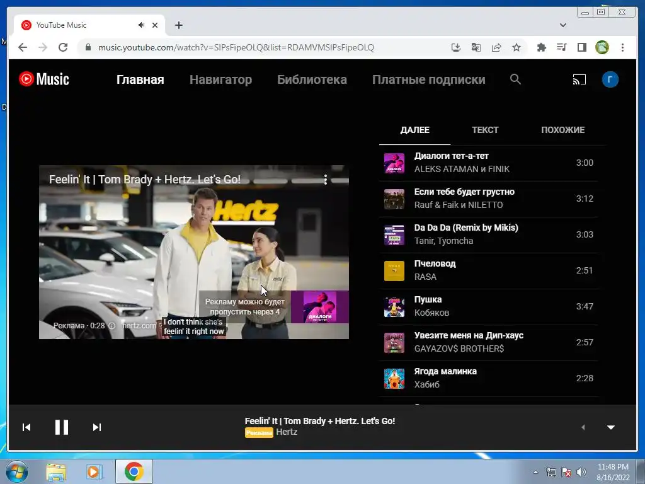Go to Главная tab
Screen dimensions: 645x484
click(140, 79)
